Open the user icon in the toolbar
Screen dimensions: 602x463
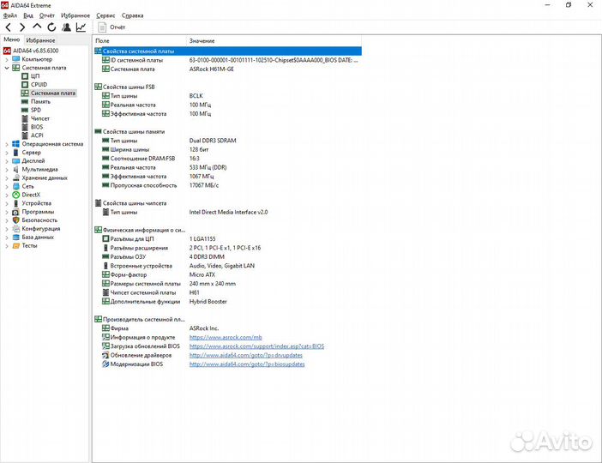click(x=66, y=27)
